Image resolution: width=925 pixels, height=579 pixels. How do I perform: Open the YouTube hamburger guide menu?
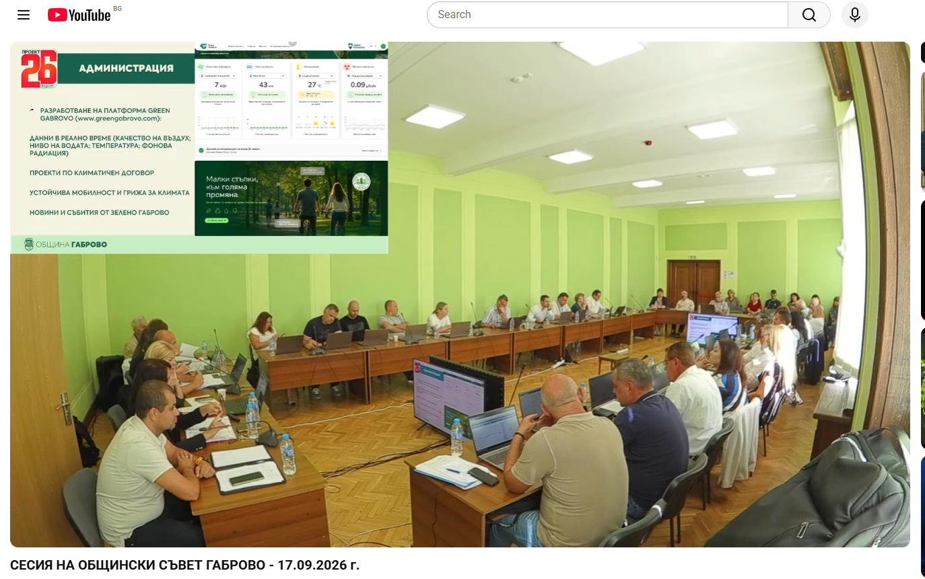pos(24,15)
